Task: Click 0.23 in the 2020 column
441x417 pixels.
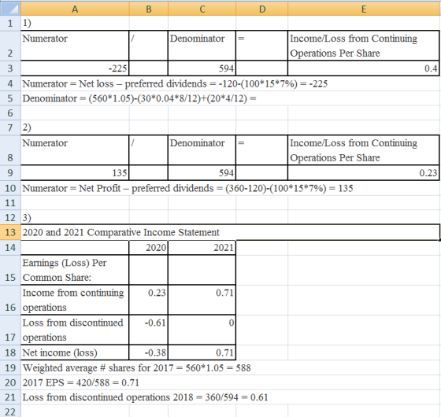Action: coord(149,300)
